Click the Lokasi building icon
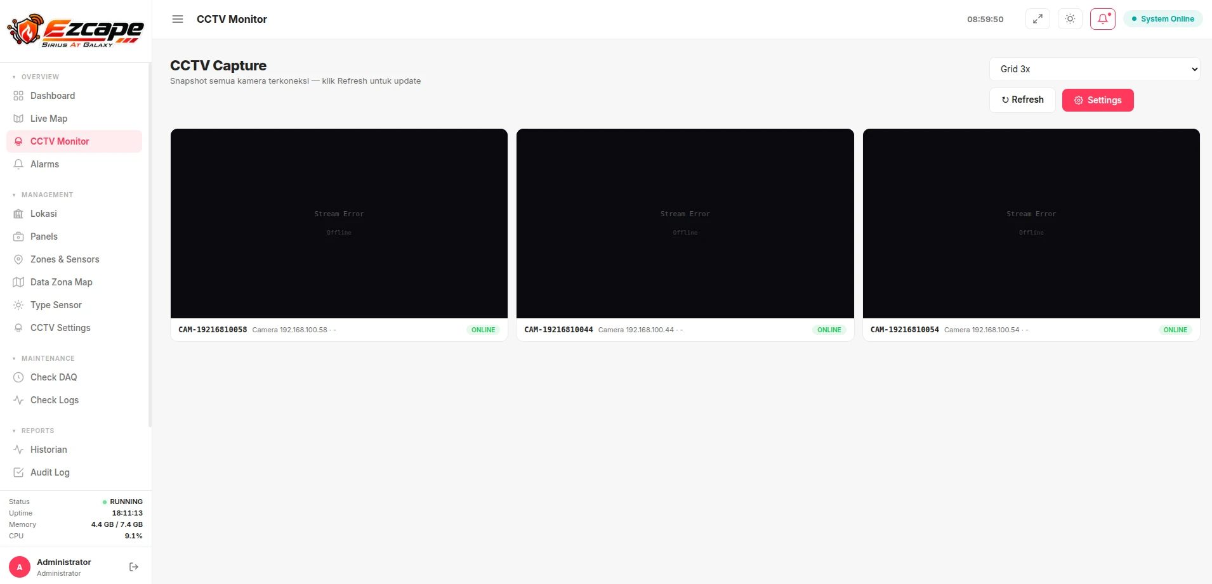This screenshot has height=584, width=1212. [18, 214]
